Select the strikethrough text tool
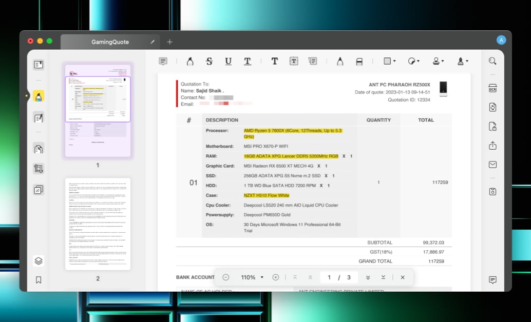The image size is (531, 322). click(x=209, y=62)
